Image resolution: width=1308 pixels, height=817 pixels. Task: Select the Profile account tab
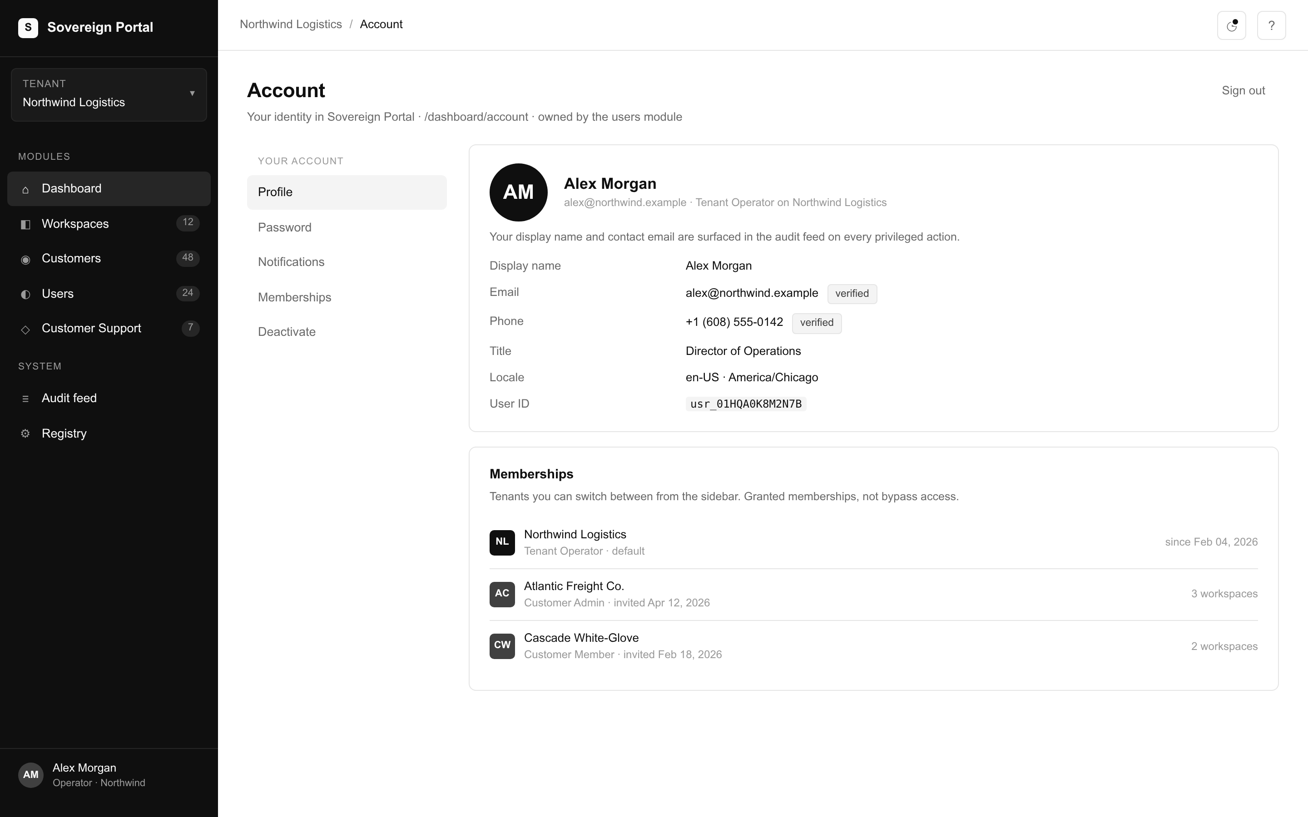pyautogui.click(x=347, y=192)
